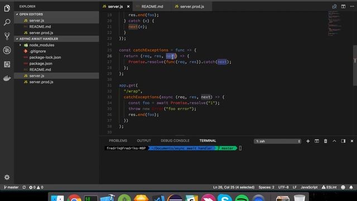Open server.js in the project file tree
This screenshot has width=357, height=201.
point(57,76)
